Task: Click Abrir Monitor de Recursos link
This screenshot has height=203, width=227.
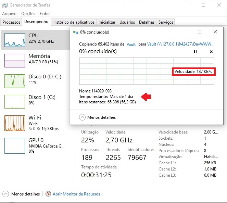Action: [76, 194]
